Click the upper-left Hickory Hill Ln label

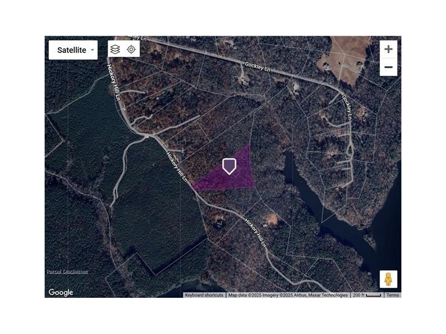coord(114,82)
